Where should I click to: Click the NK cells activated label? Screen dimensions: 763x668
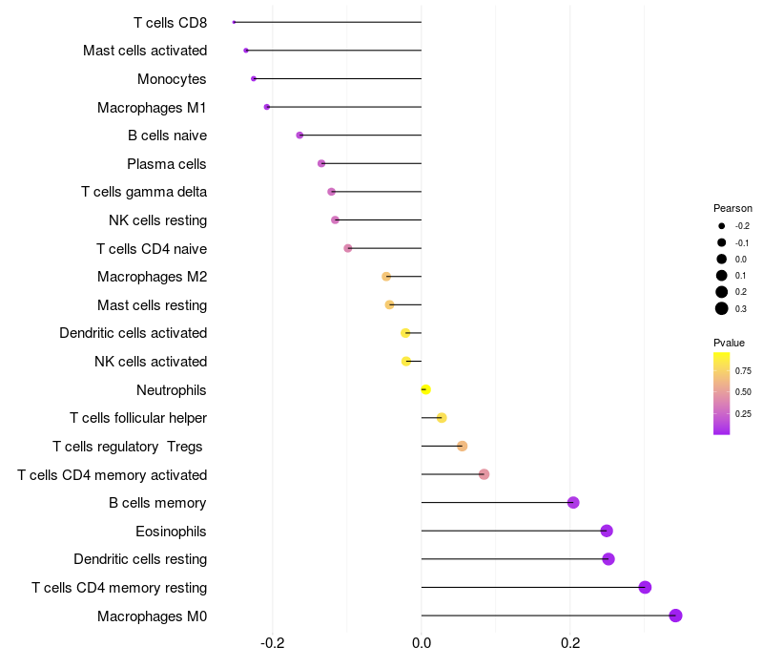[x=151, y=362]
